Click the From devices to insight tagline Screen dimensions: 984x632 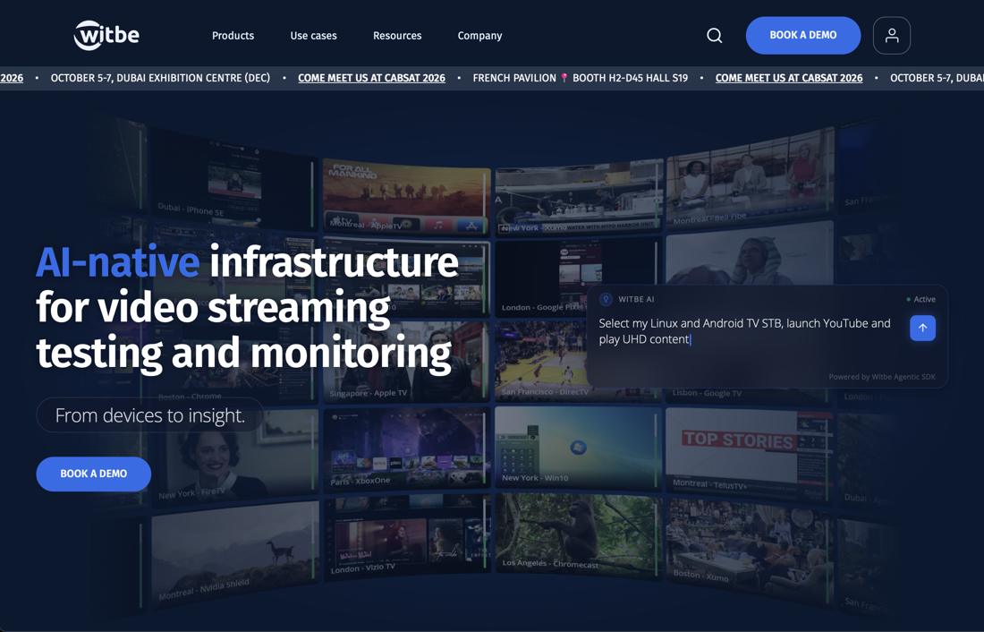[150, 415]
